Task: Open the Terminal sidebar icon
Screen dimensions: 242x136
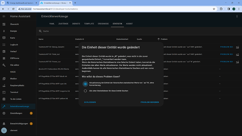Action: point(4,92)
